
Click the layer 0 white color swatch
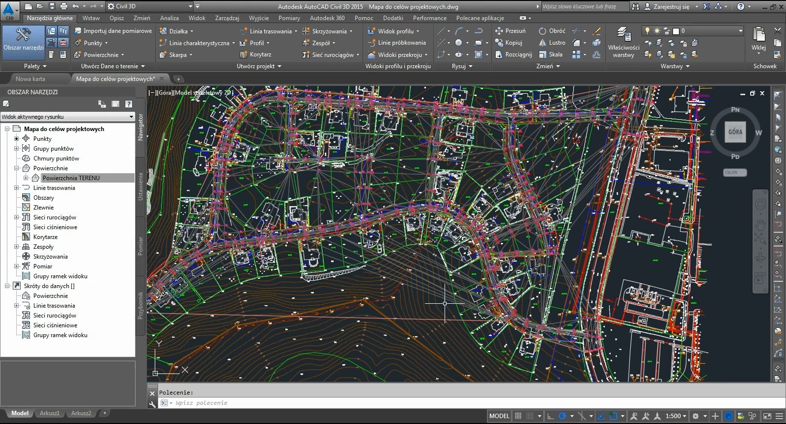675,31
